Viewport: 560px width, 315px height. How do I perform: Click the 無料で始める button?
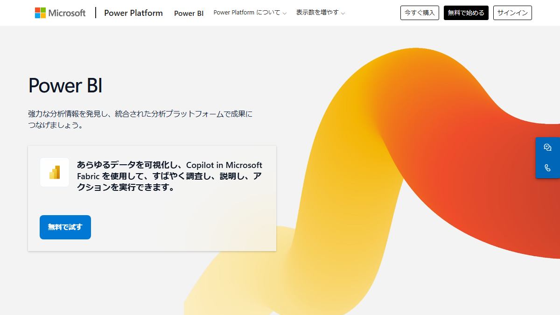[x=466, y=13]
